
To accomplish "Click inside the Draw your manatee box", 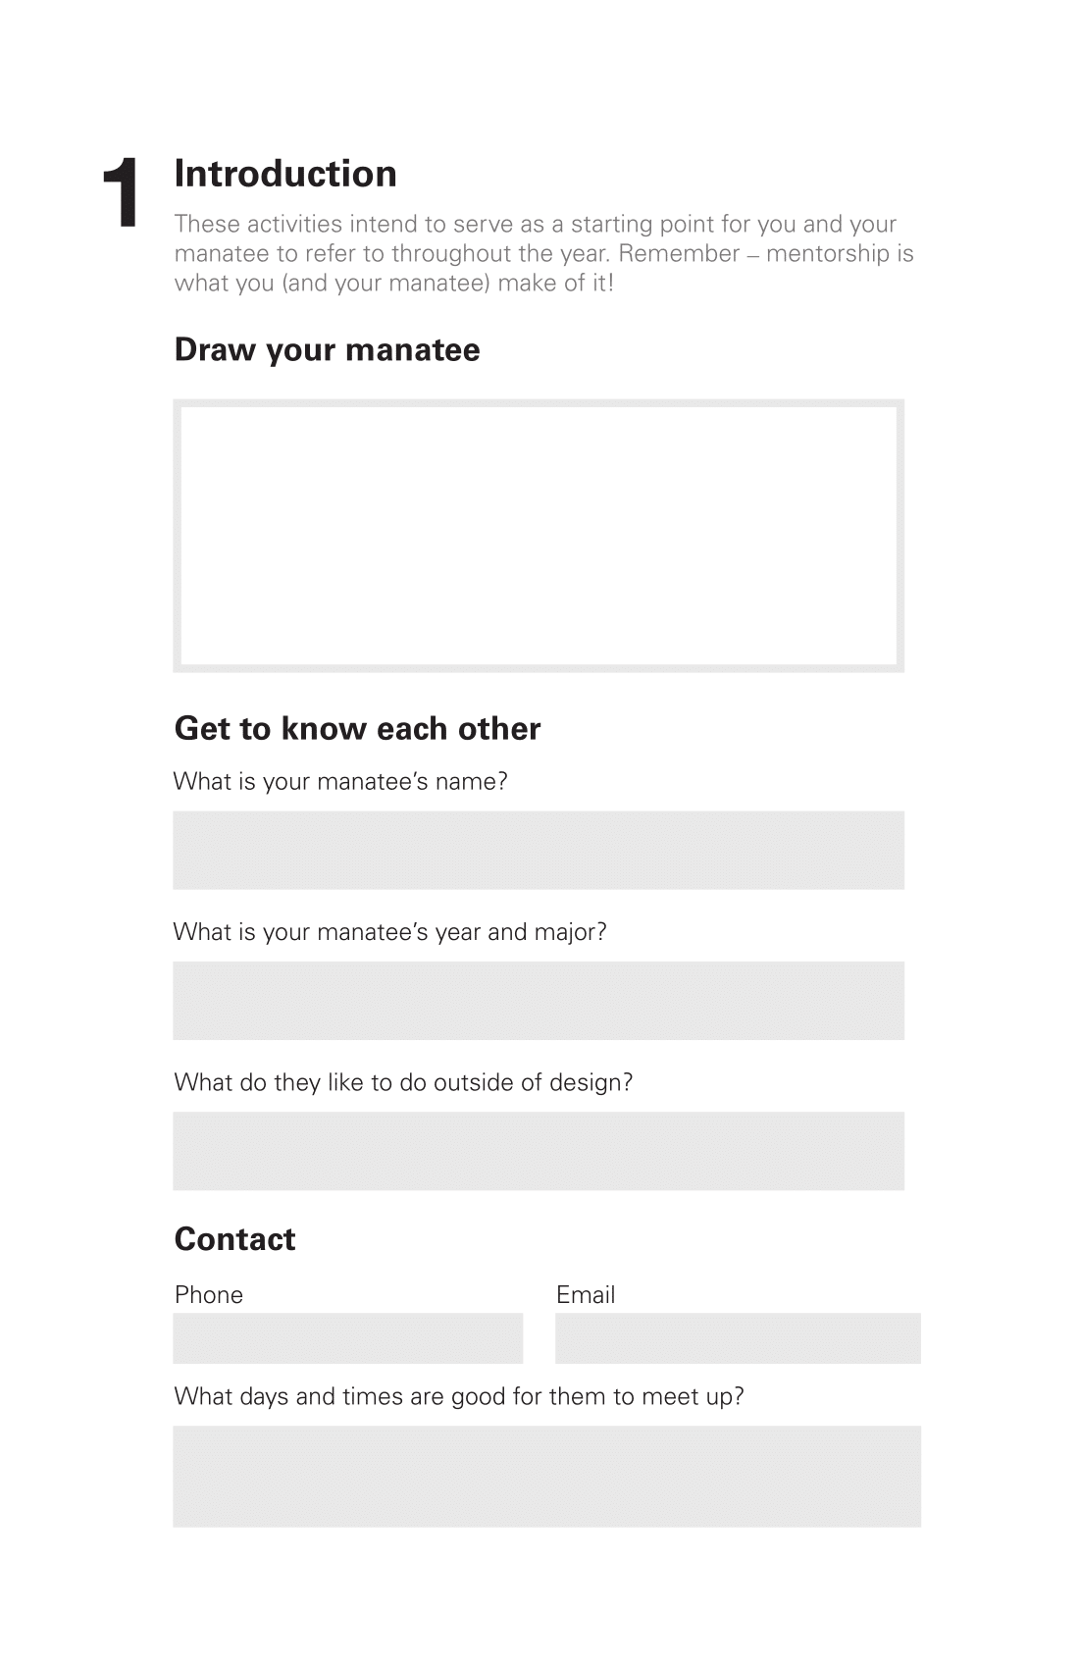I will 539,536.
